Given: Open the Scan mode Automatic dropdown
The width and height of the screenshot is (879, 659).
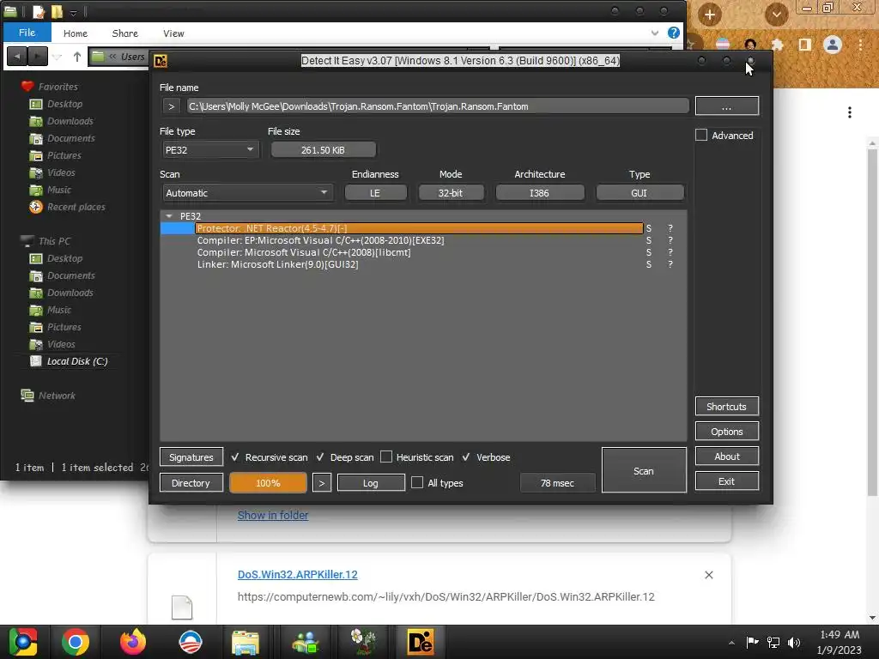Looking at the screenshot, I should pyautogui.click(x=247, y=193).
